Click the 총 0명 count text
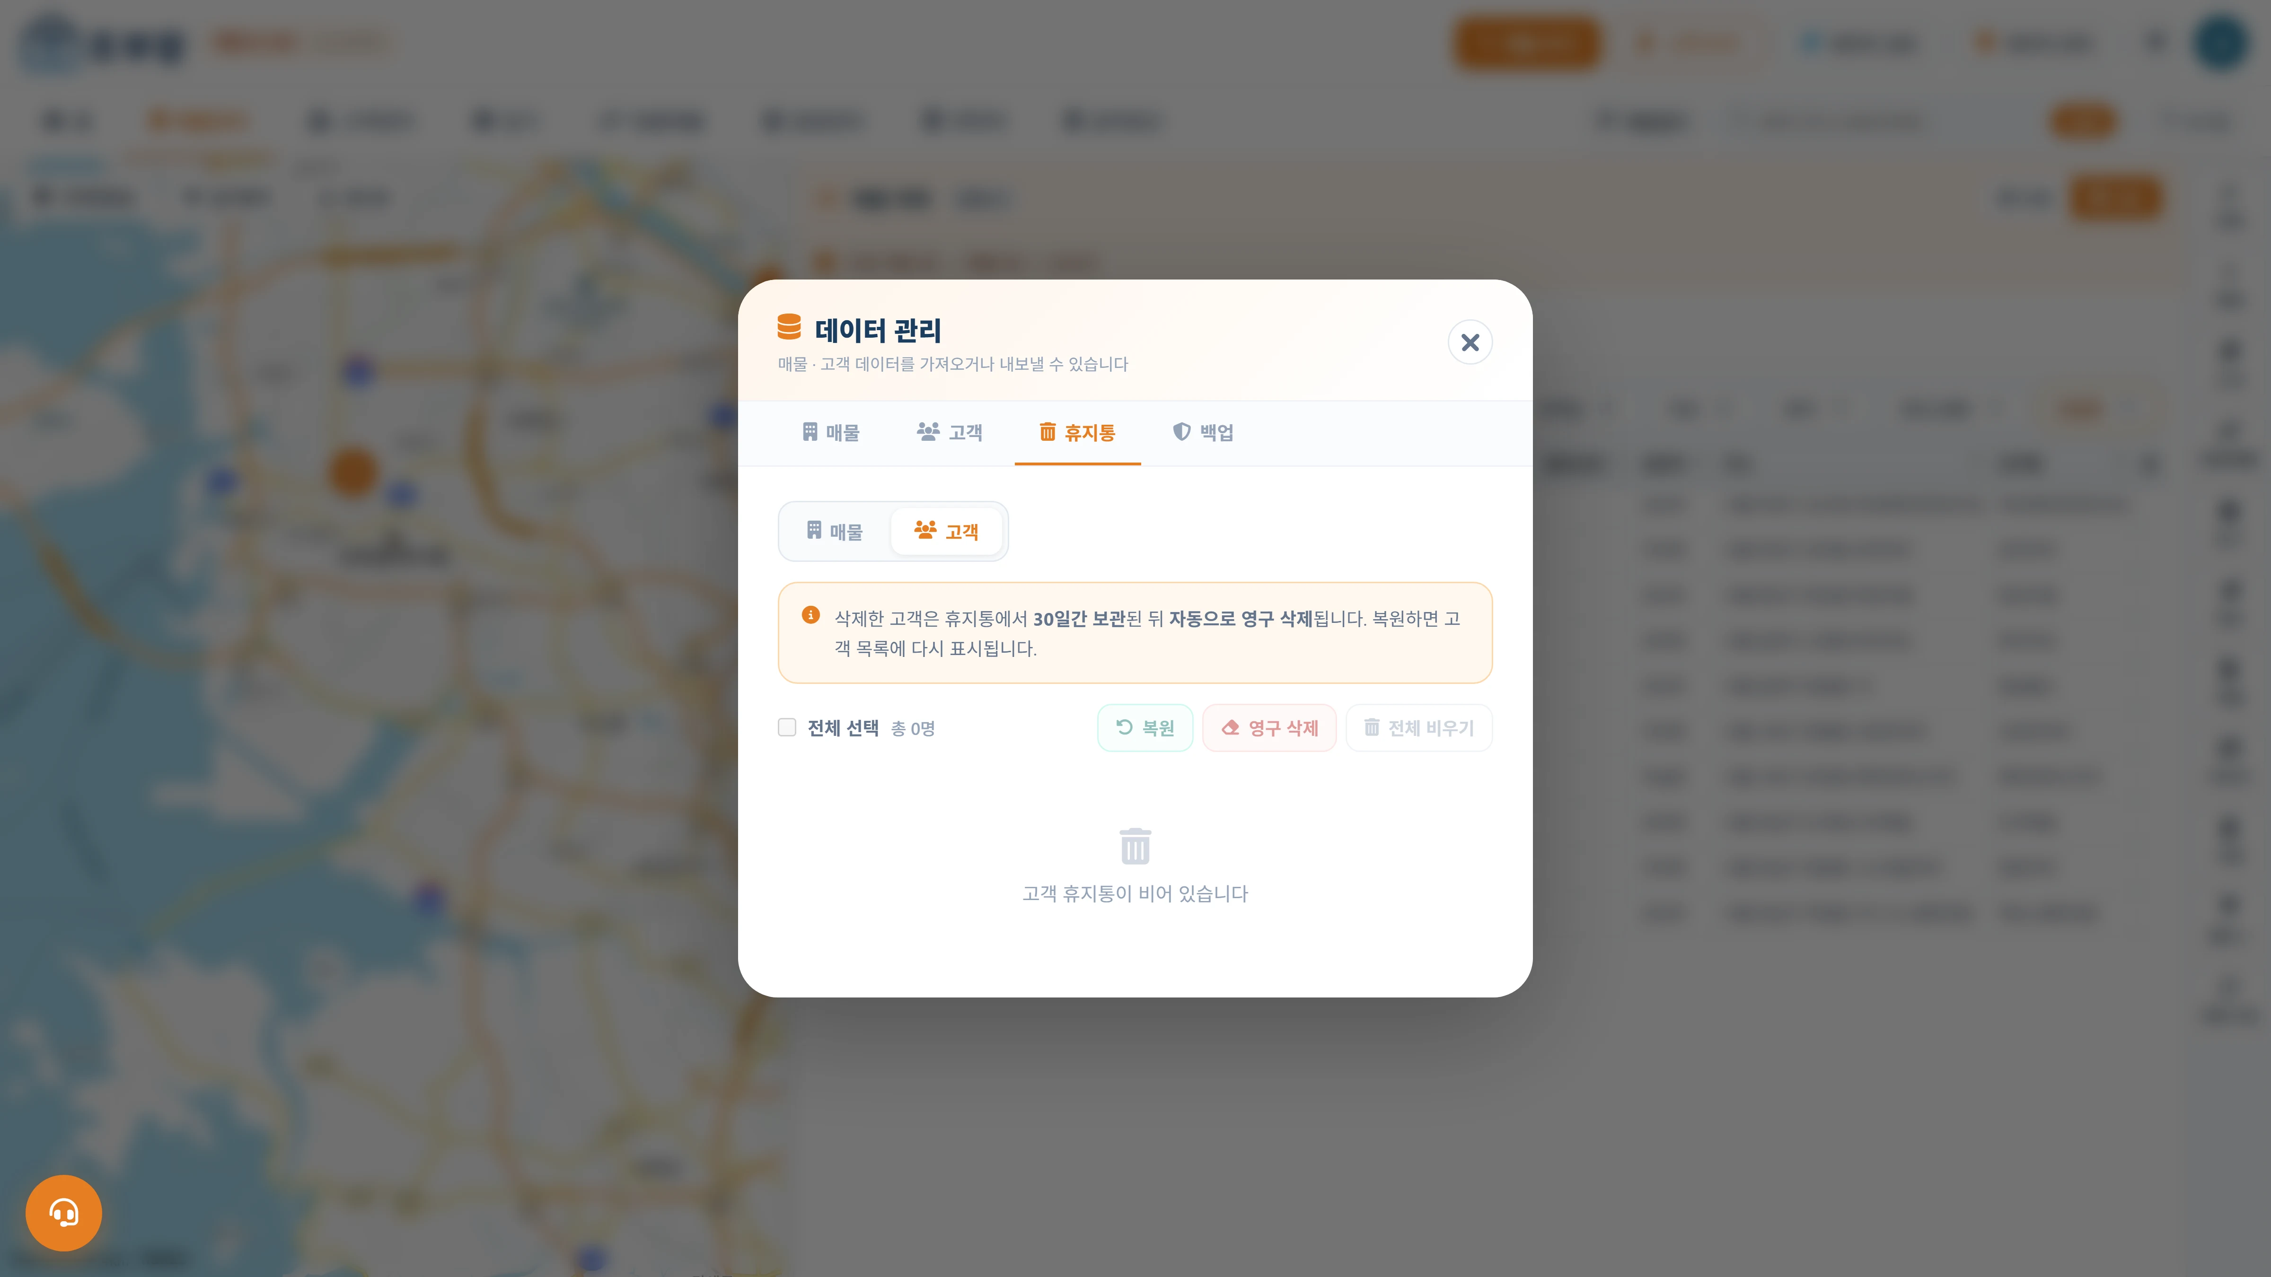Image resolution: width=2271 pixels, height=1277 pixels. click(913, 729)
